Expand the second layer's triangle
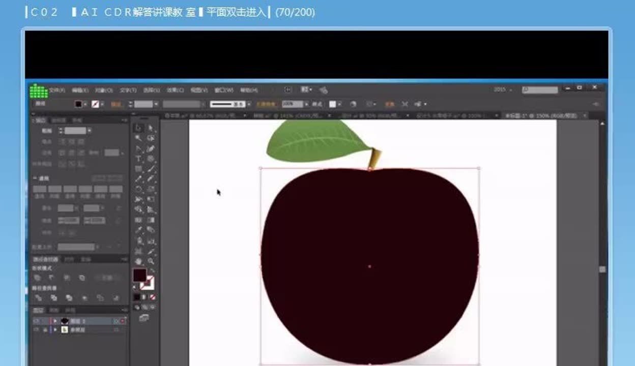635x366 pixels. click(x=55, y=330)
